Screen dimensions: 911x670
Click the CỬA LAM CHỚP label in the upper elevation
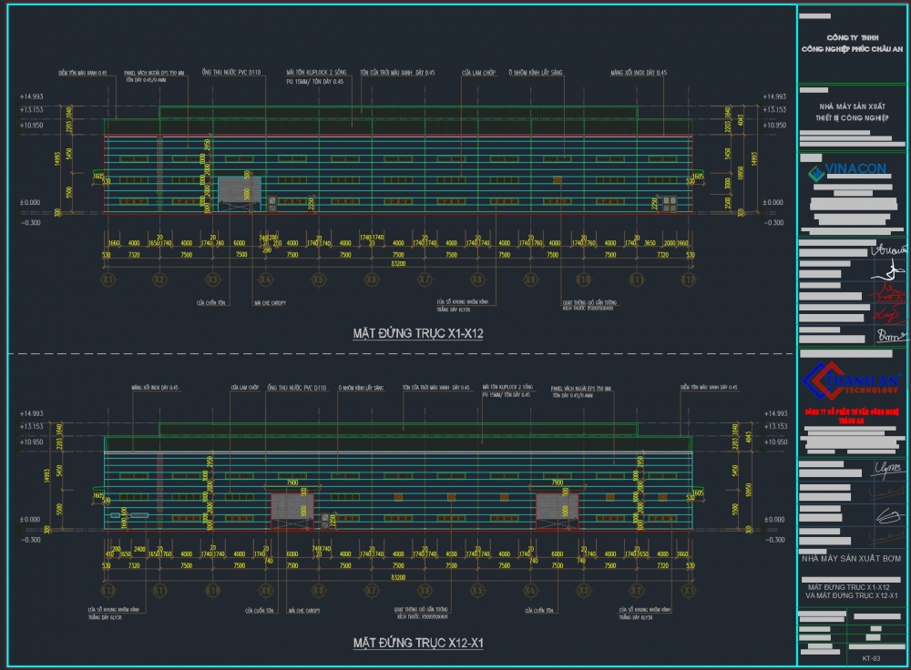477,72
